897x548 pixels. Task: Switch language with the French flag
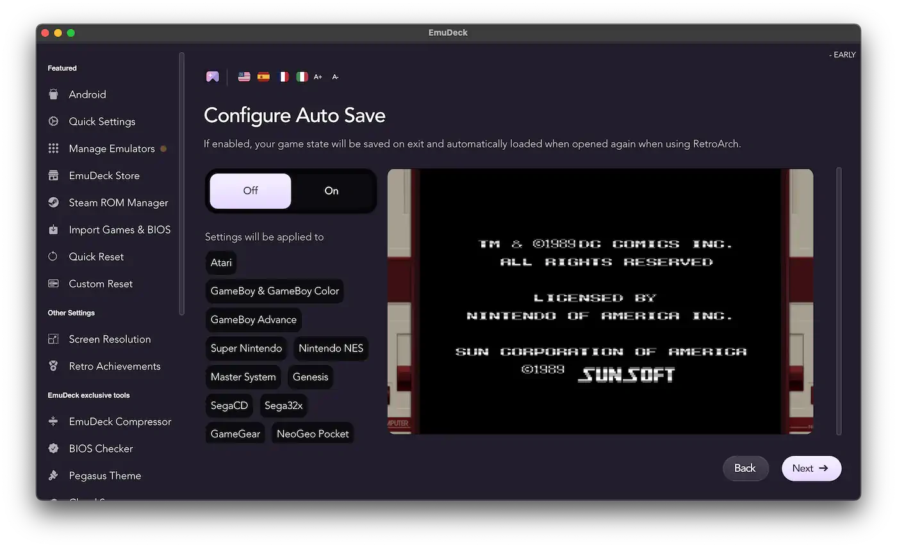(x=283, y=77)
